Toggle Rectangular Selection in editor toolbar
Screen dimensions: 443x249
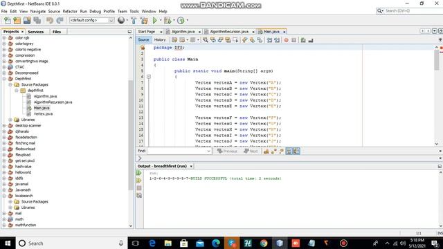235,40
